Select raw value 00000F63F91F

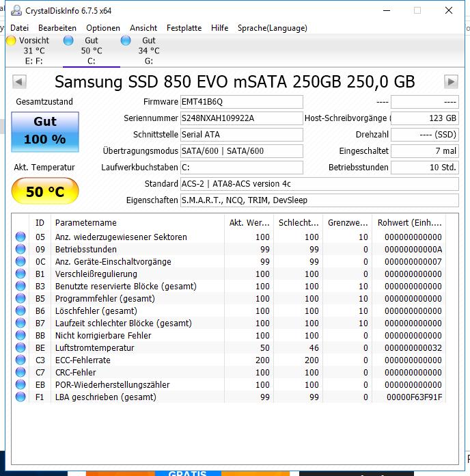(414, 397)
